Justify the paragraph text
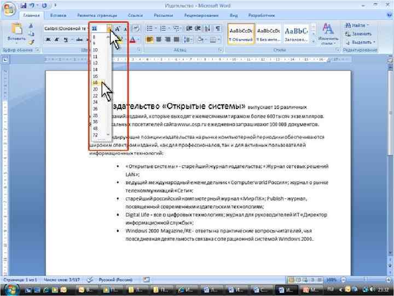The image size is (394, 296). [177, 39]
